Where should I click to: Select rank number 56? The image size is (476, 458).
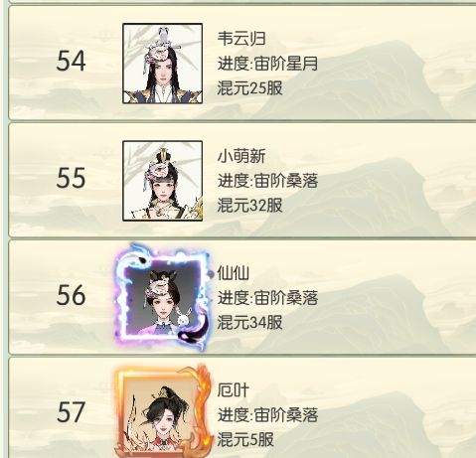coord(71,295)
